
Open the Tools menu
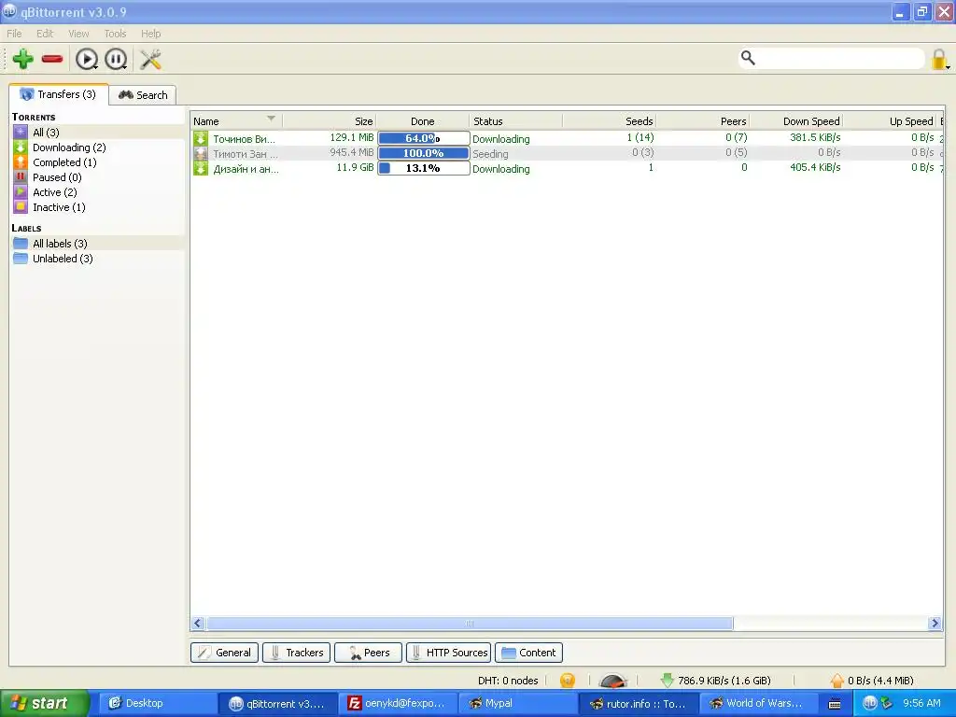[x=115, y=34]
